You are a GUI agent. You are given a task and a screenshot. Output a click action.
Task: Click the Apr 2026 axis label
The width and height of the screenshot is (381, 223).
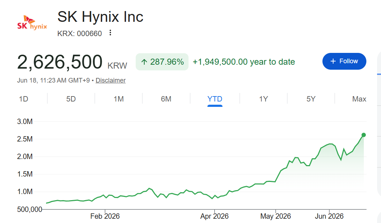tap(214, 216)
